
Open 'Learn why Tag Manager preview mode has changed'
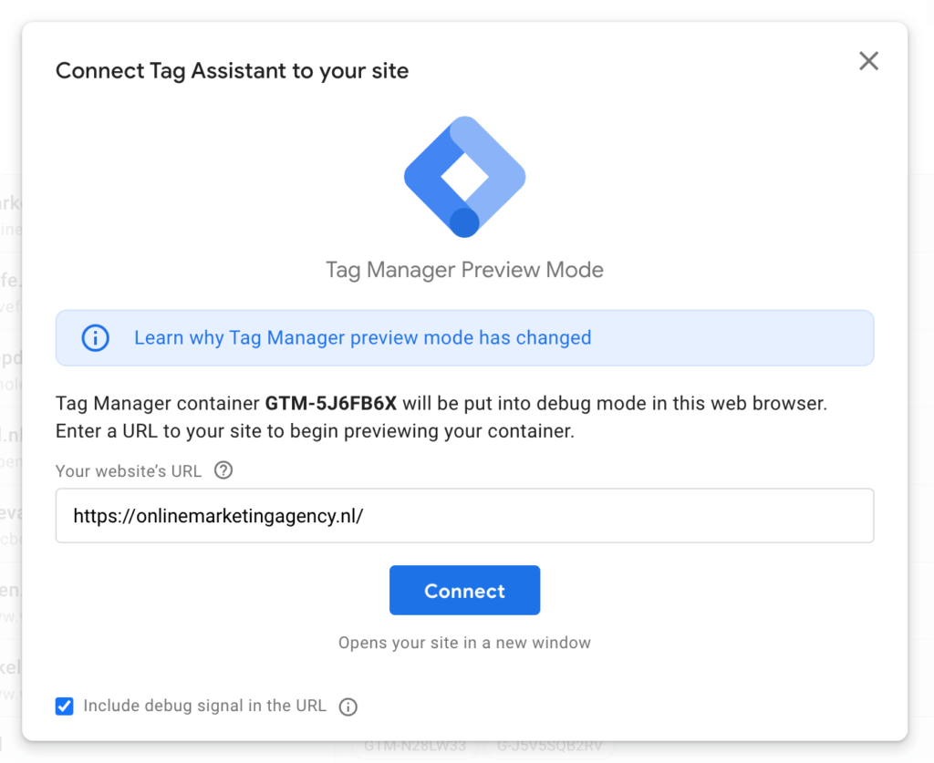click(x=362, y=338)
